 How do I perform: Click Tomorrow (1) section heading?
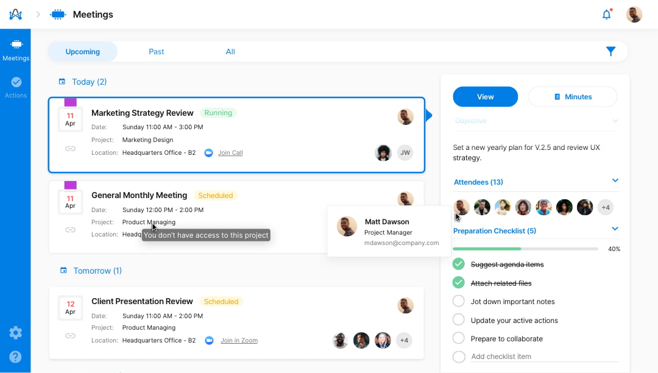pyautogui.click(x=97, y=271)
